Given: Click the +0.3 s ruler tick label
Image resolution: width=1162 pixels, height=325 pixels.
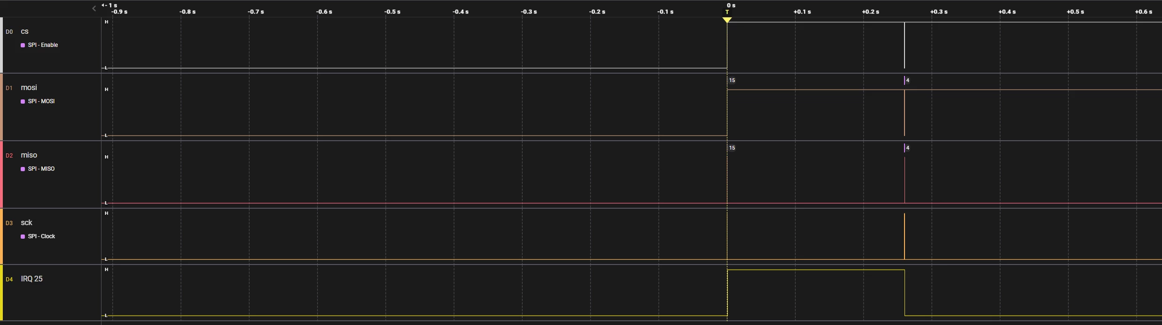Looking at the screenshot, I should click(939, 12).
